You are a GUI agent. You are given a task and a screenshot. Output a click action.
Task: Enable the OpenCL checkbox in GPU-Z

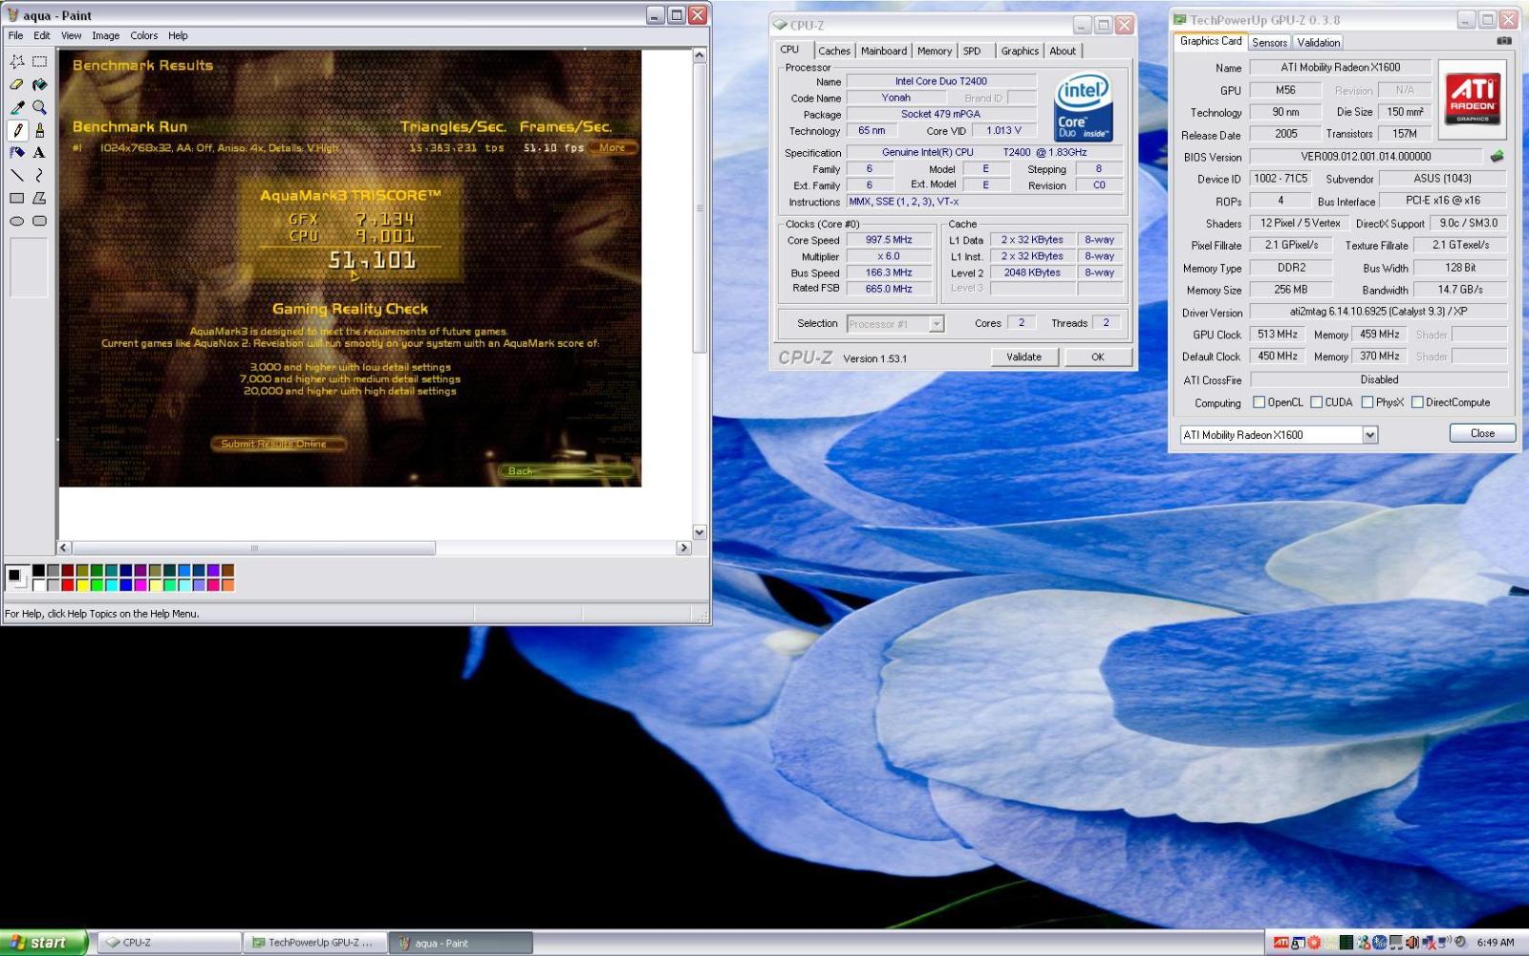point(1259,402)
